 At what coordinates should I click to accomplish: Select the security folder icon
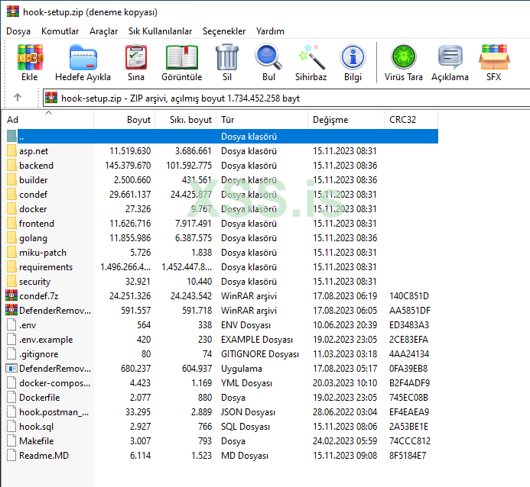tap(11, 281)
